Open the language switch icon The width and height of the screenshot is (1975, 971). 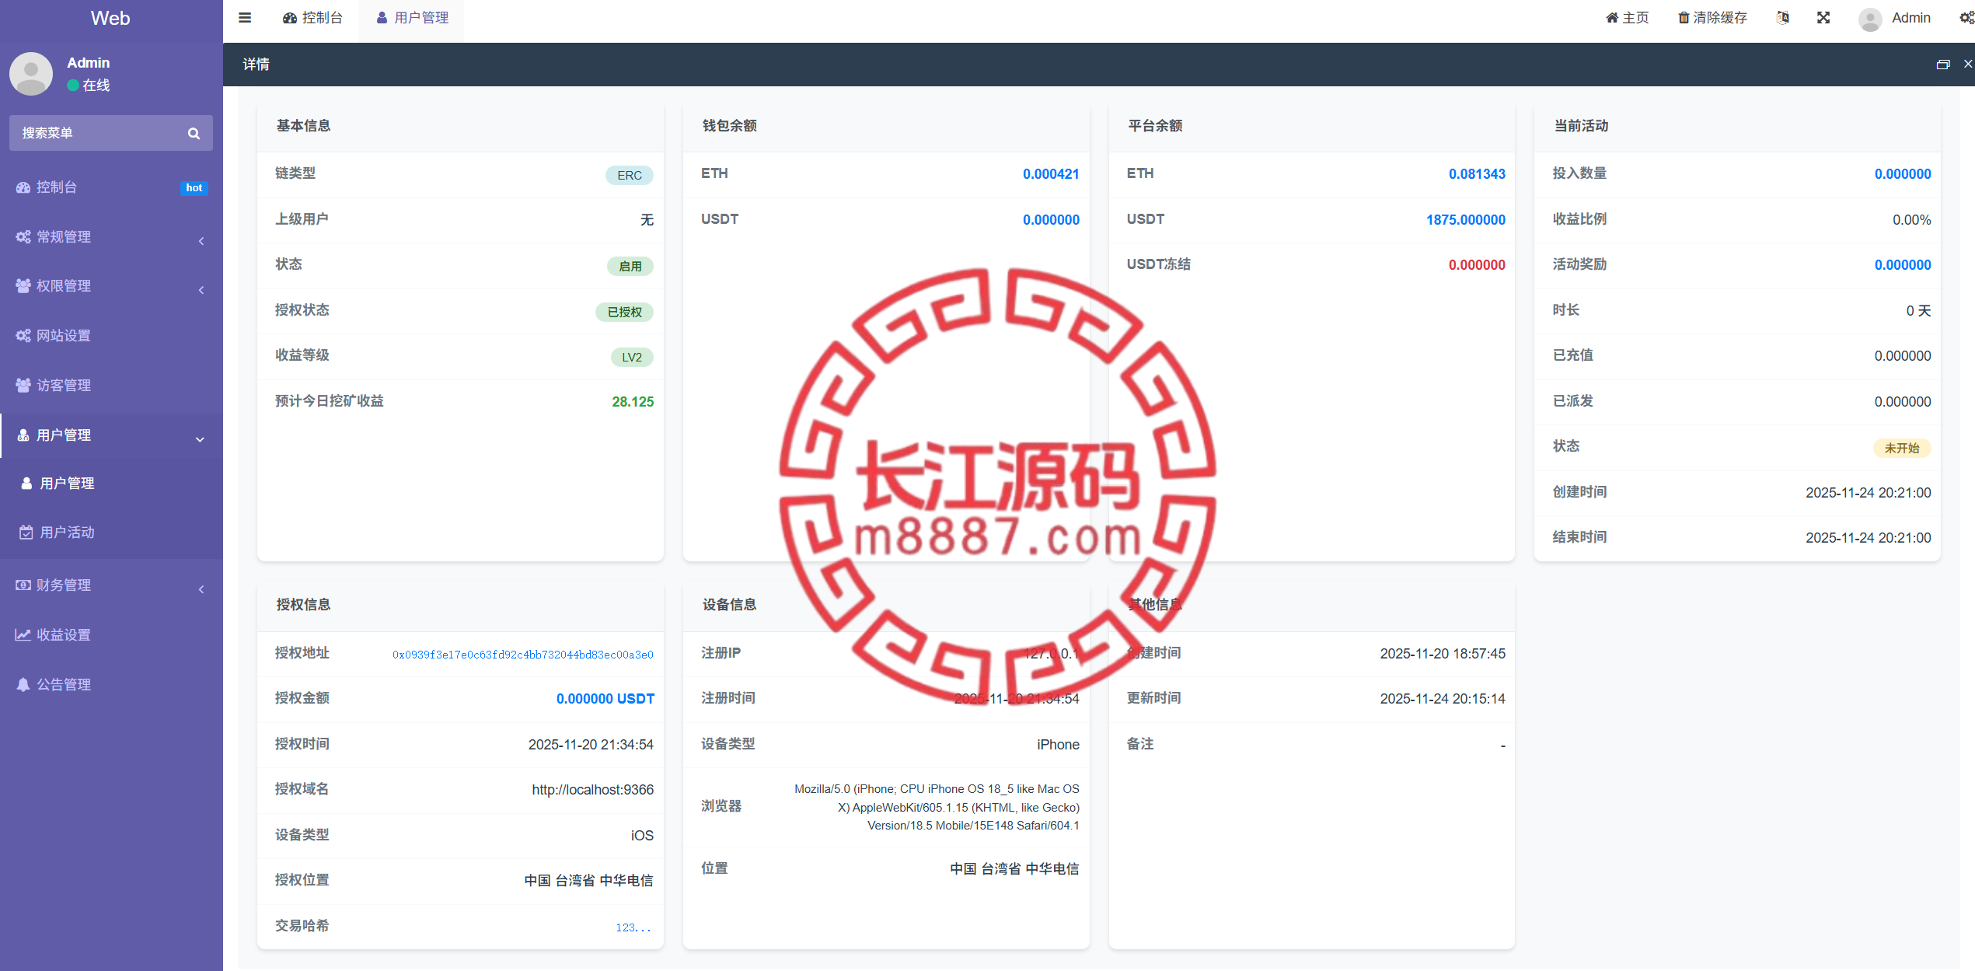tap(1782, 18)
